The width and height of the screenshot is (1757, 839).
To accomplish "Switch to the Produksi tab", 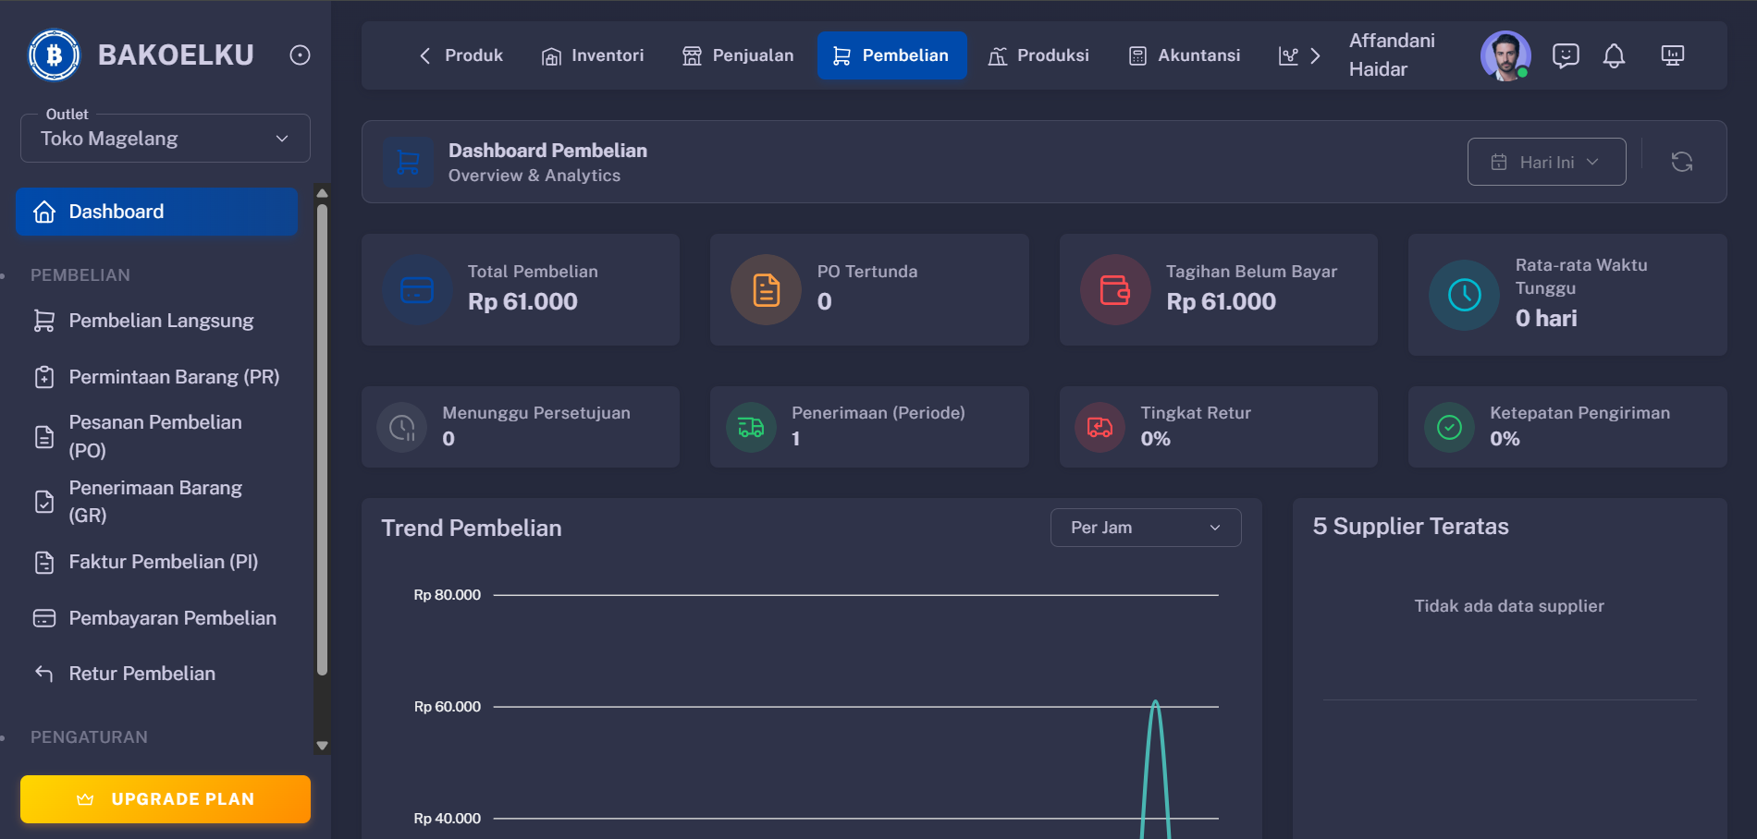I will (x=1039, y=55).
